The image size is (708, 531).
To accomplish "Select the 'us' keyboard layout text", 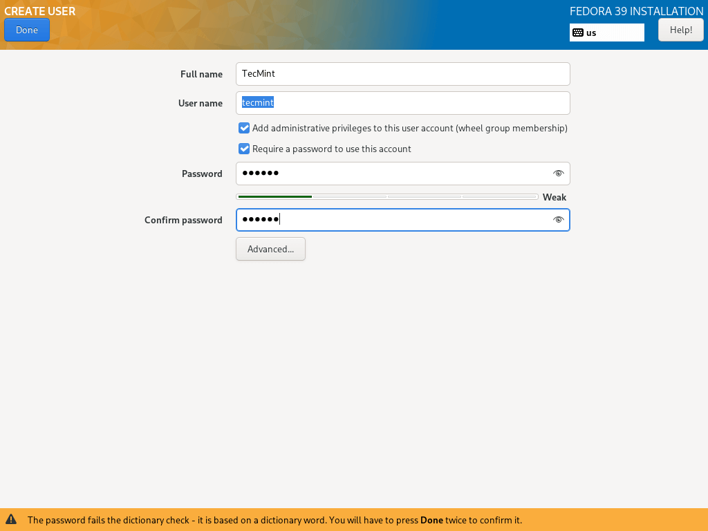I will tap(591, 32).
